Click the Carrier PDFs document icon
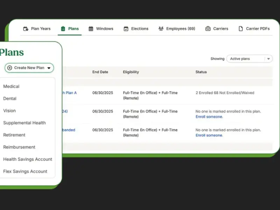280x210 pixels. pos(241,29)
